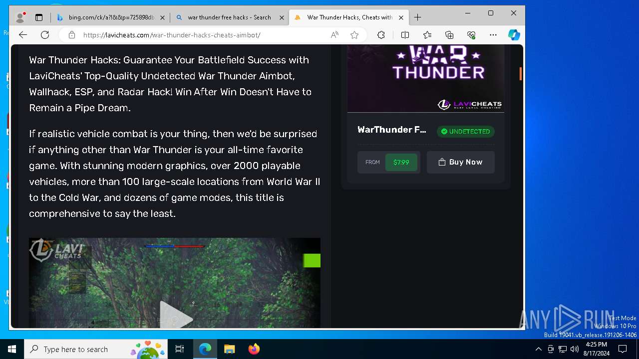
Task: Open the tab actions menu icon
Action: tap(39, 17)
